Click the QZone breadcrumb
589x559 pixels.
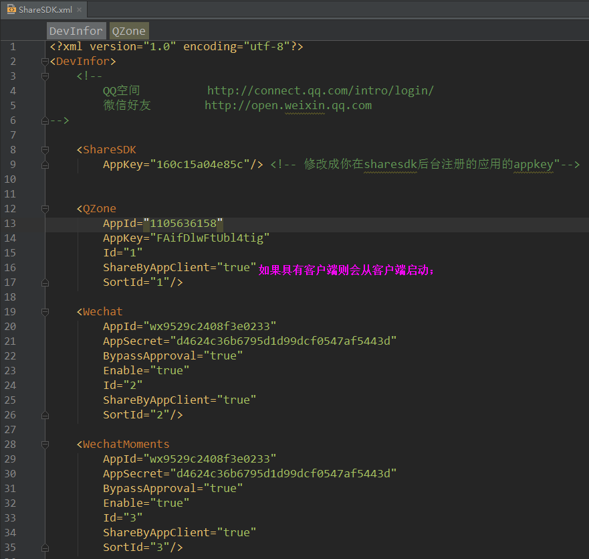pyautogui.click(x=128, y=31)
